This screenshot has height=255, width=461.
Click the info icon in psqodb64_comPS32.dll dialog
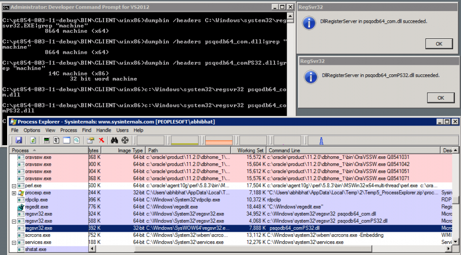click(311, 77)
